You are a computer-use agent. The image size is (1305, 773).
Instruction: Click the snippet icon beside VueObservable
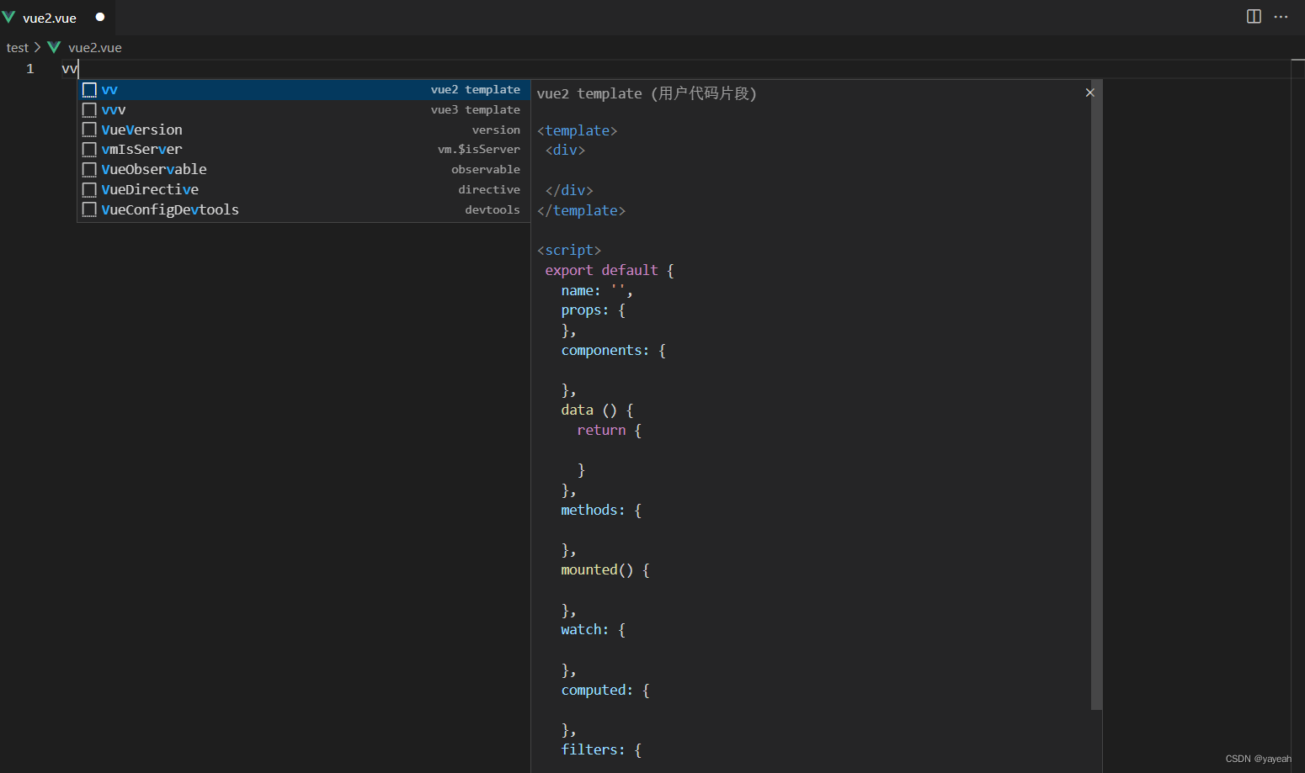point(89,170)
